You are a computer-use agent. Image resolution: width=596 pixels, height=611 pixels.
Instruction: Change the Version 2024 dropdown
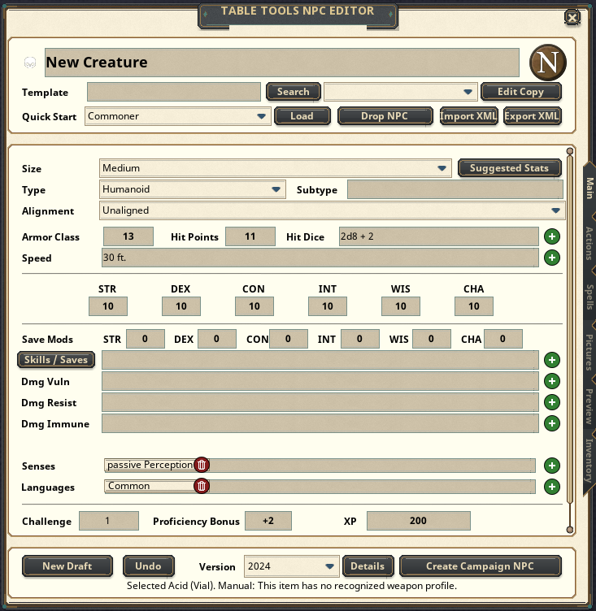click(291, 566)
